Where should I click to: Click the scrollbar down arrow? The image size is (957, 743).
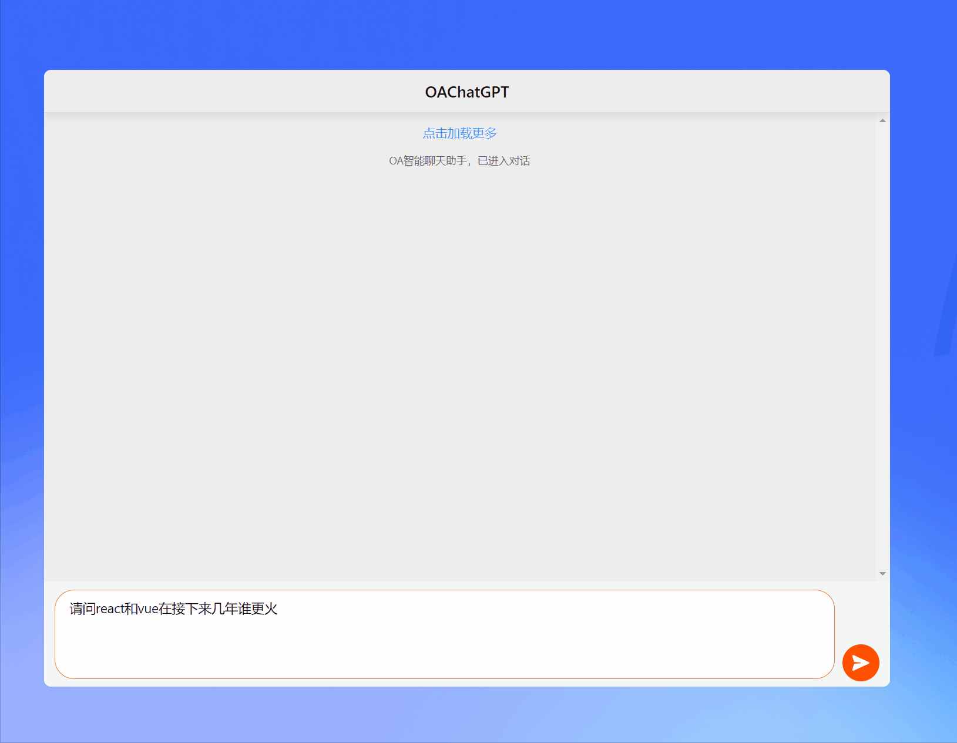click(882, 573)
